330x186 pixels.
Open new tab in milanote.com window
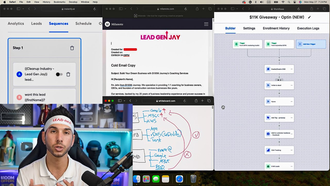point(203,9)
